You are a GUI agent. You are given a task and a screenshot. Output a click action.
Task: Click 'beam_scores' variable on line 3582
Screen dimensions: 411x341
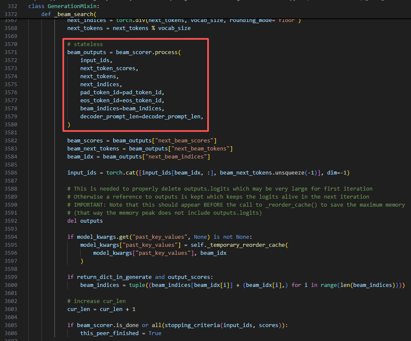(x=85, y=141)
